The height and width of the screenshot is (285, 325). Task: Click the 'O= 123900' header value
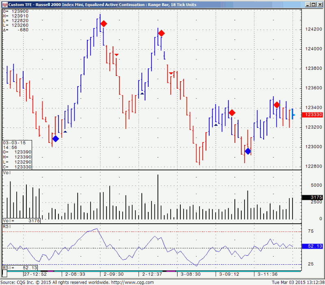(x=15, y=11)
